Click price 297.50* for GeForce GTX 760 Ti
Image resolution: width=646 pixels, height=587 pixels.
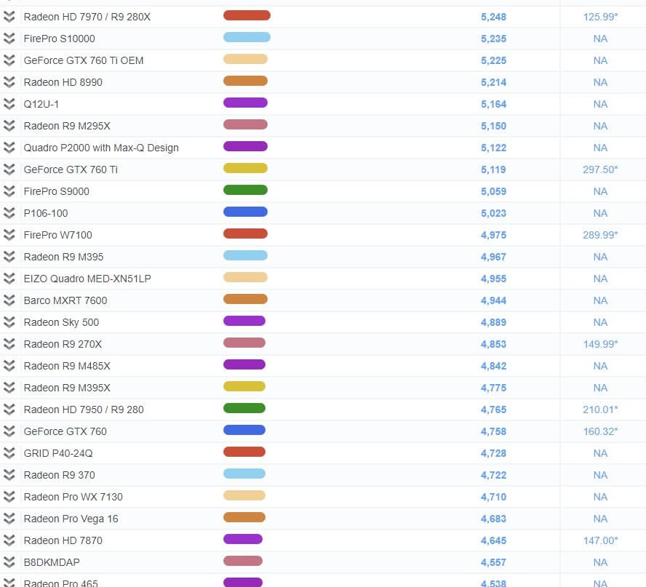point(600,169)
